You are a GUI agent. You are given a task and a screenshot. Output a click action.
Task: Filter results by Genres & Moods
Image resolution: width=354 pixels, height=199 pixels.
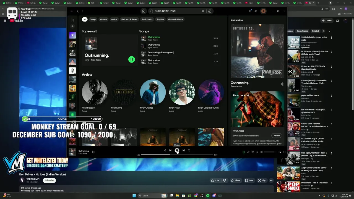(x=176, y=19)
